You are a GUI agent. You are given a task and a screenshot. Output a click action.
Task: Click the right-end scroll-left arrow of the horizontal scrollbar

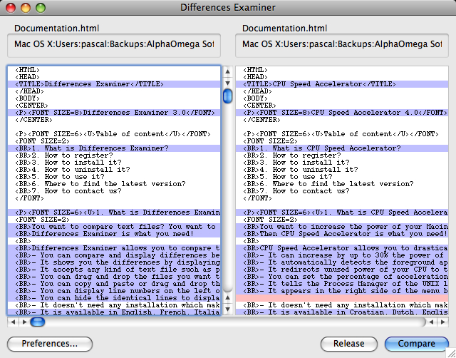pyautogui.click(x=431, y=322)
